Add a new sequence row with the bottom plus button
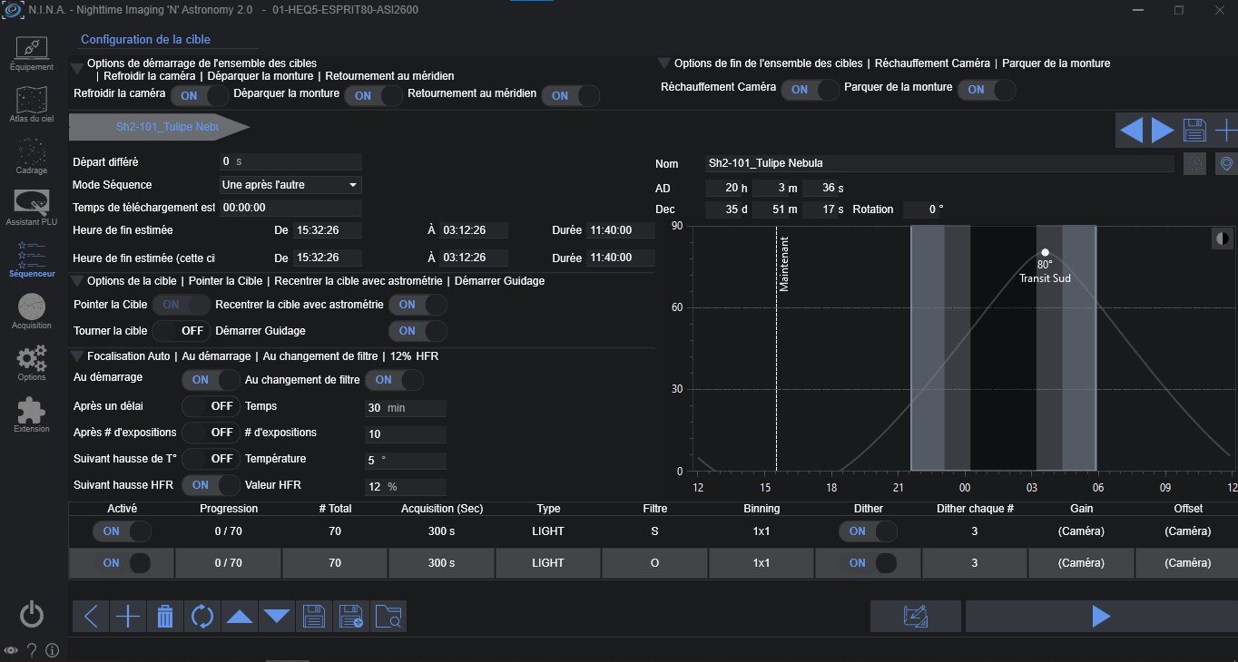Screen dimensions: 1238x662 click(x=128, y=617)
